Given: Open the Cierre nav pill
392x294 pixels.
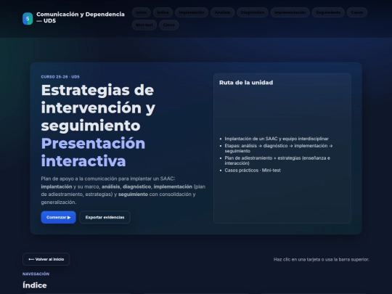Looking at the screenshot, I should click(169, 25).
